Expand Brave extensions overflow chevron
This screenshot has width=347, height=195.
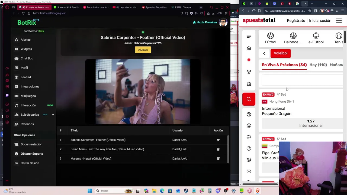337,11
